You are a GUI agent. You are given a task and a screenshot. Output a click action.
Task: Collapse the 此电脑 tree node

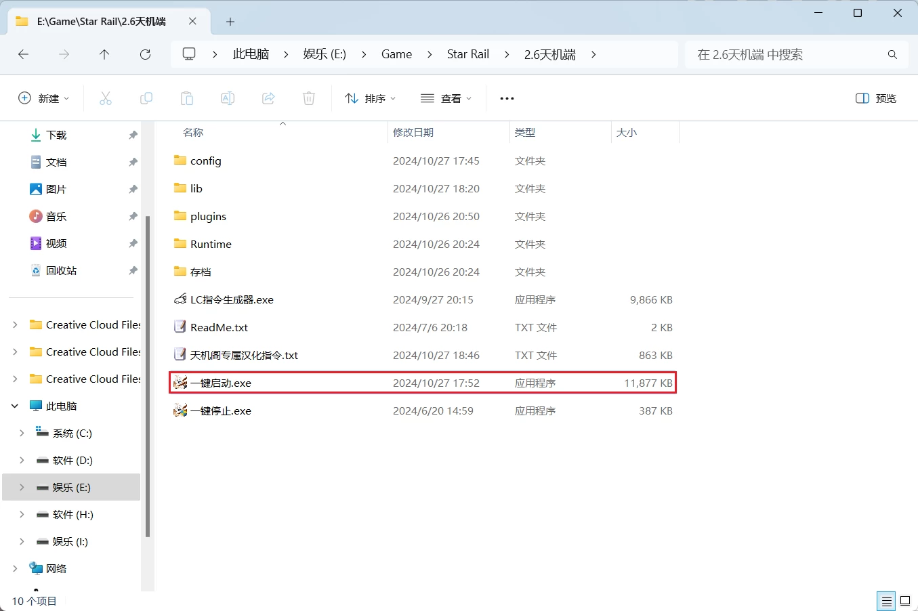(15, 406)
